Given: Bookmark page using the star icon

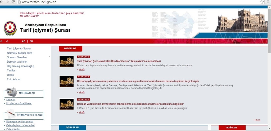Looking at the screenshot, I should pos(262,2).
